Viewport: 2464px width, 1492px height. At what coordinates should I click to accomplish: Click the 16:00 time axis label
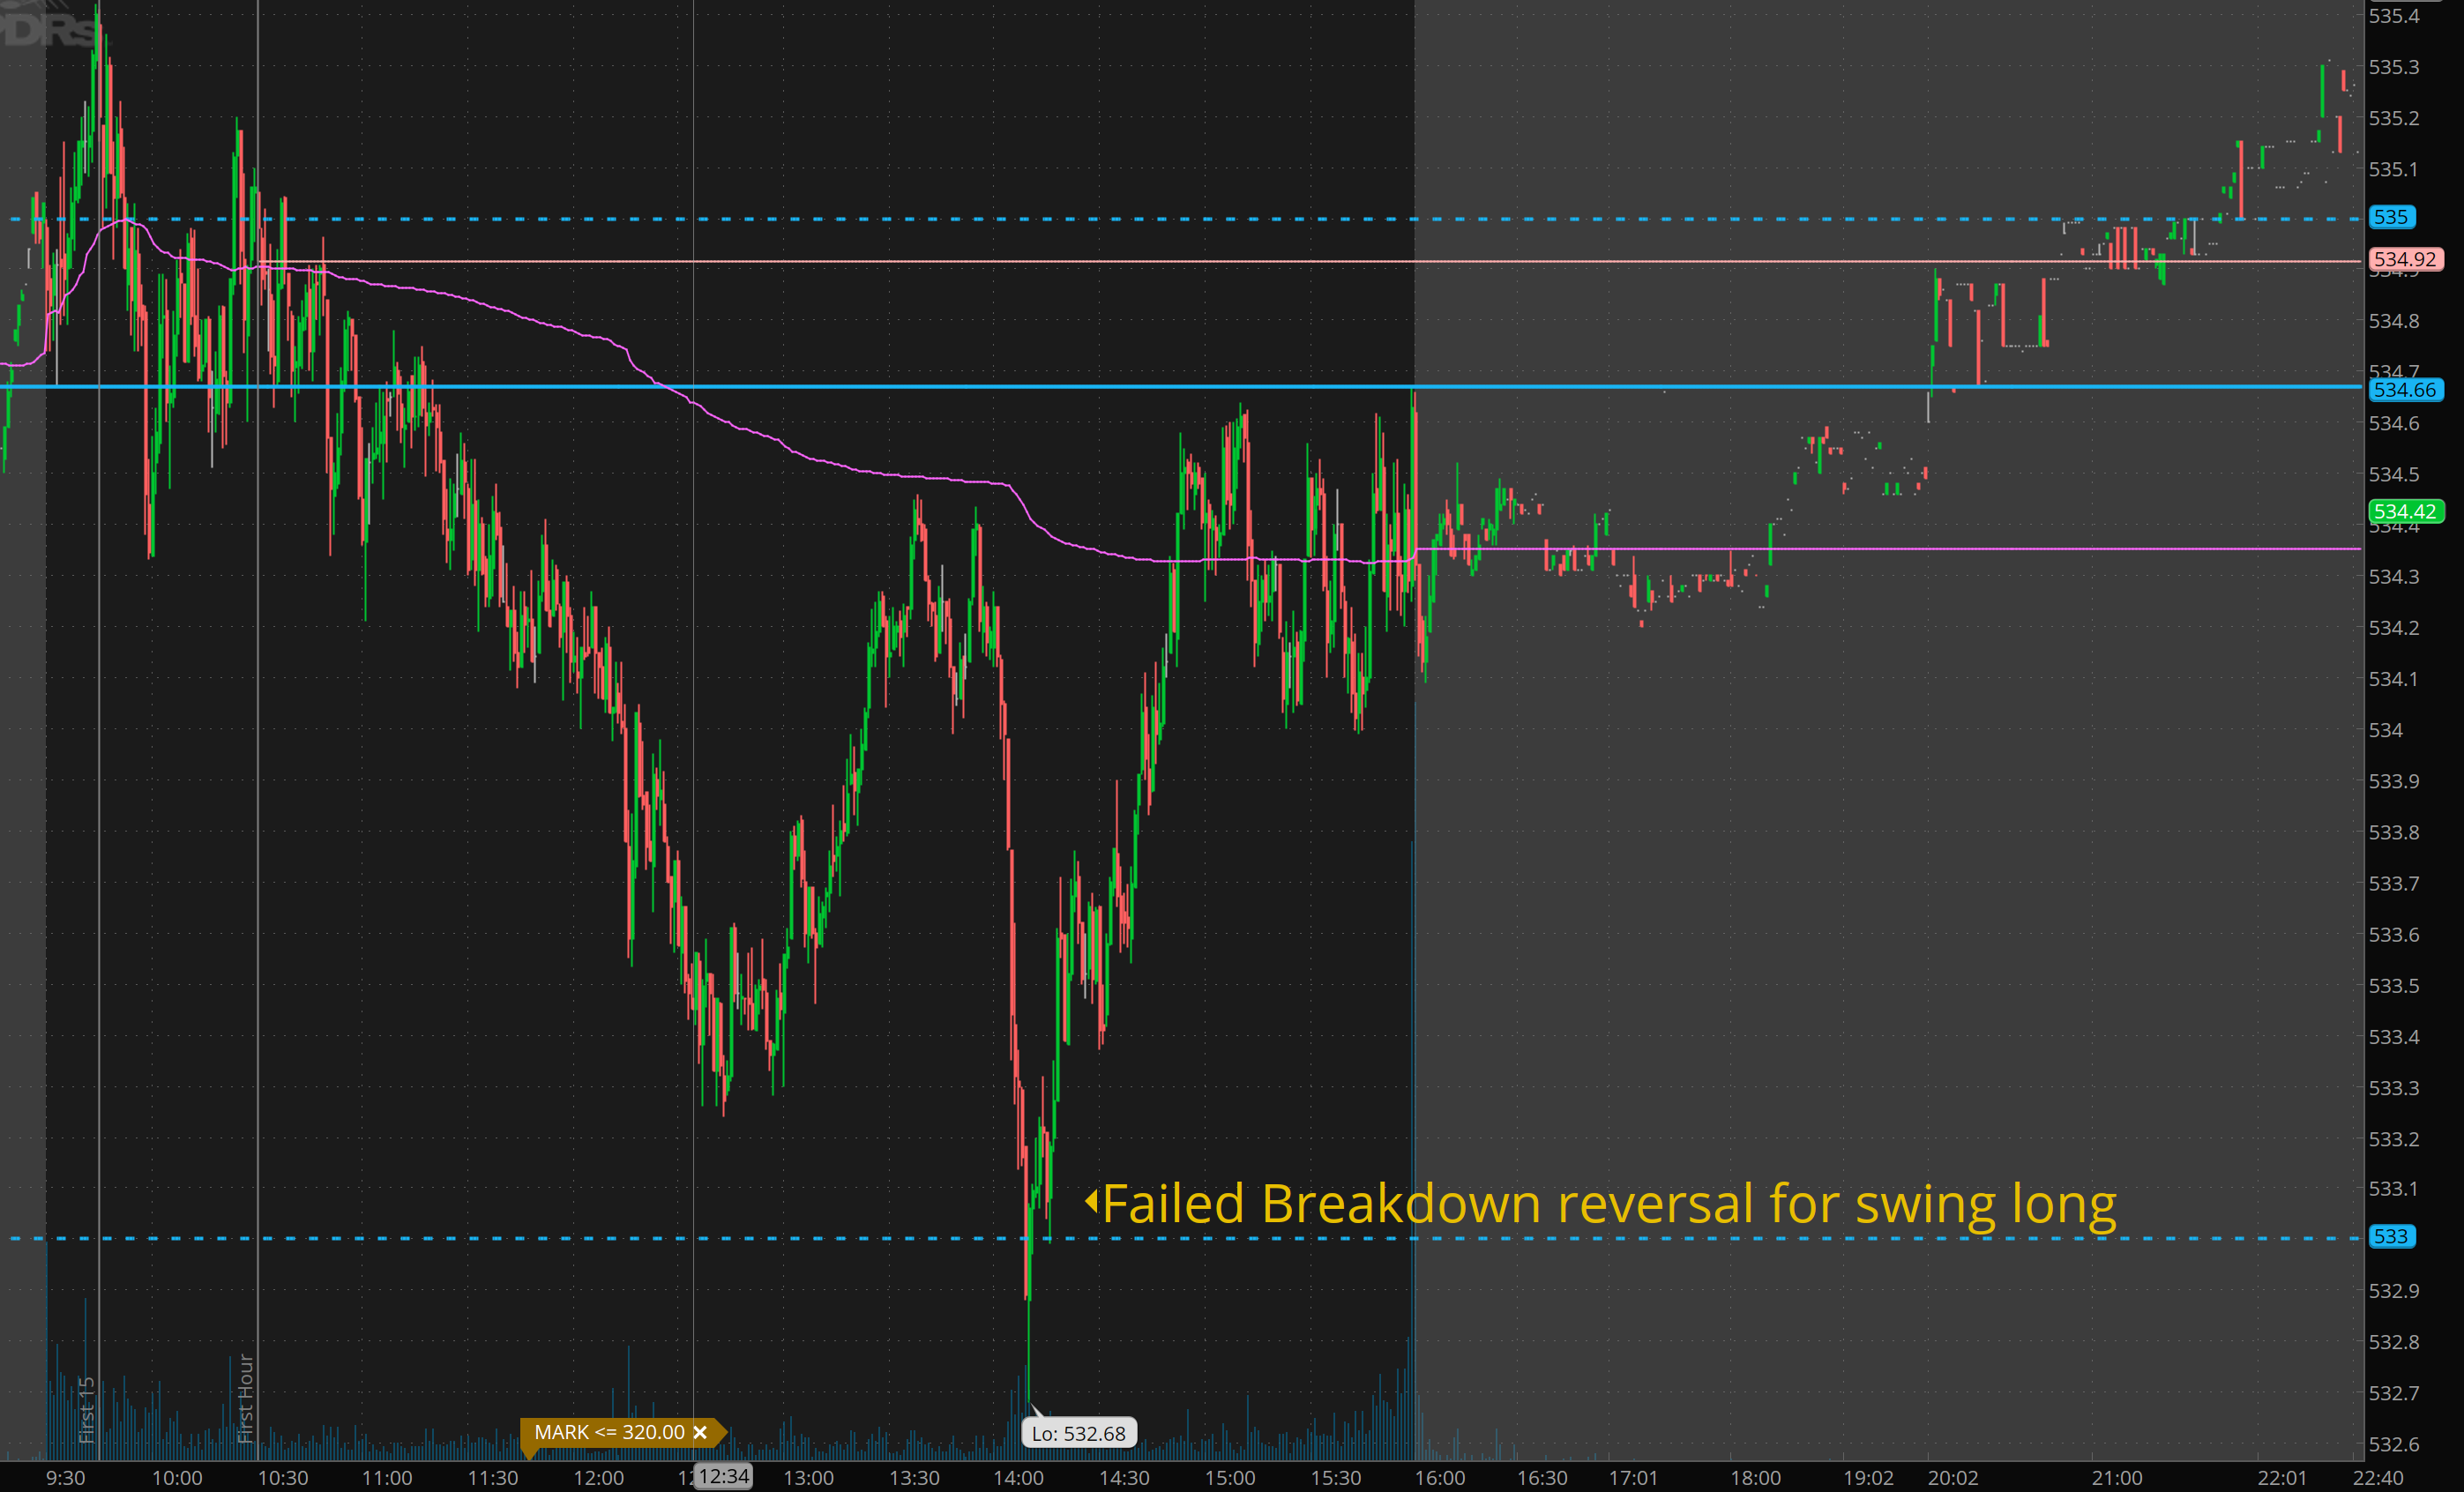pyautogui.click(x=1439, y=1477)
